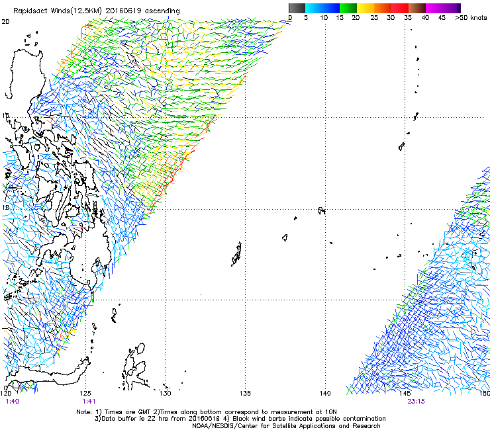Viewport: 490px width, 430px height.
Task: Click the '5' legend label under the color bar
Action: [x=306, y=17]
